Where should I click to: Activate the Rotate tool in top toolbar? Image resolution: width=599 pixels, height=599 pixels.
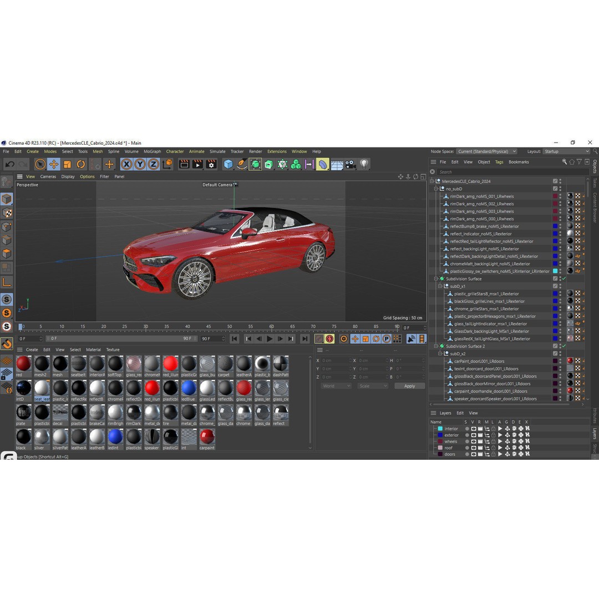[81, 164]
